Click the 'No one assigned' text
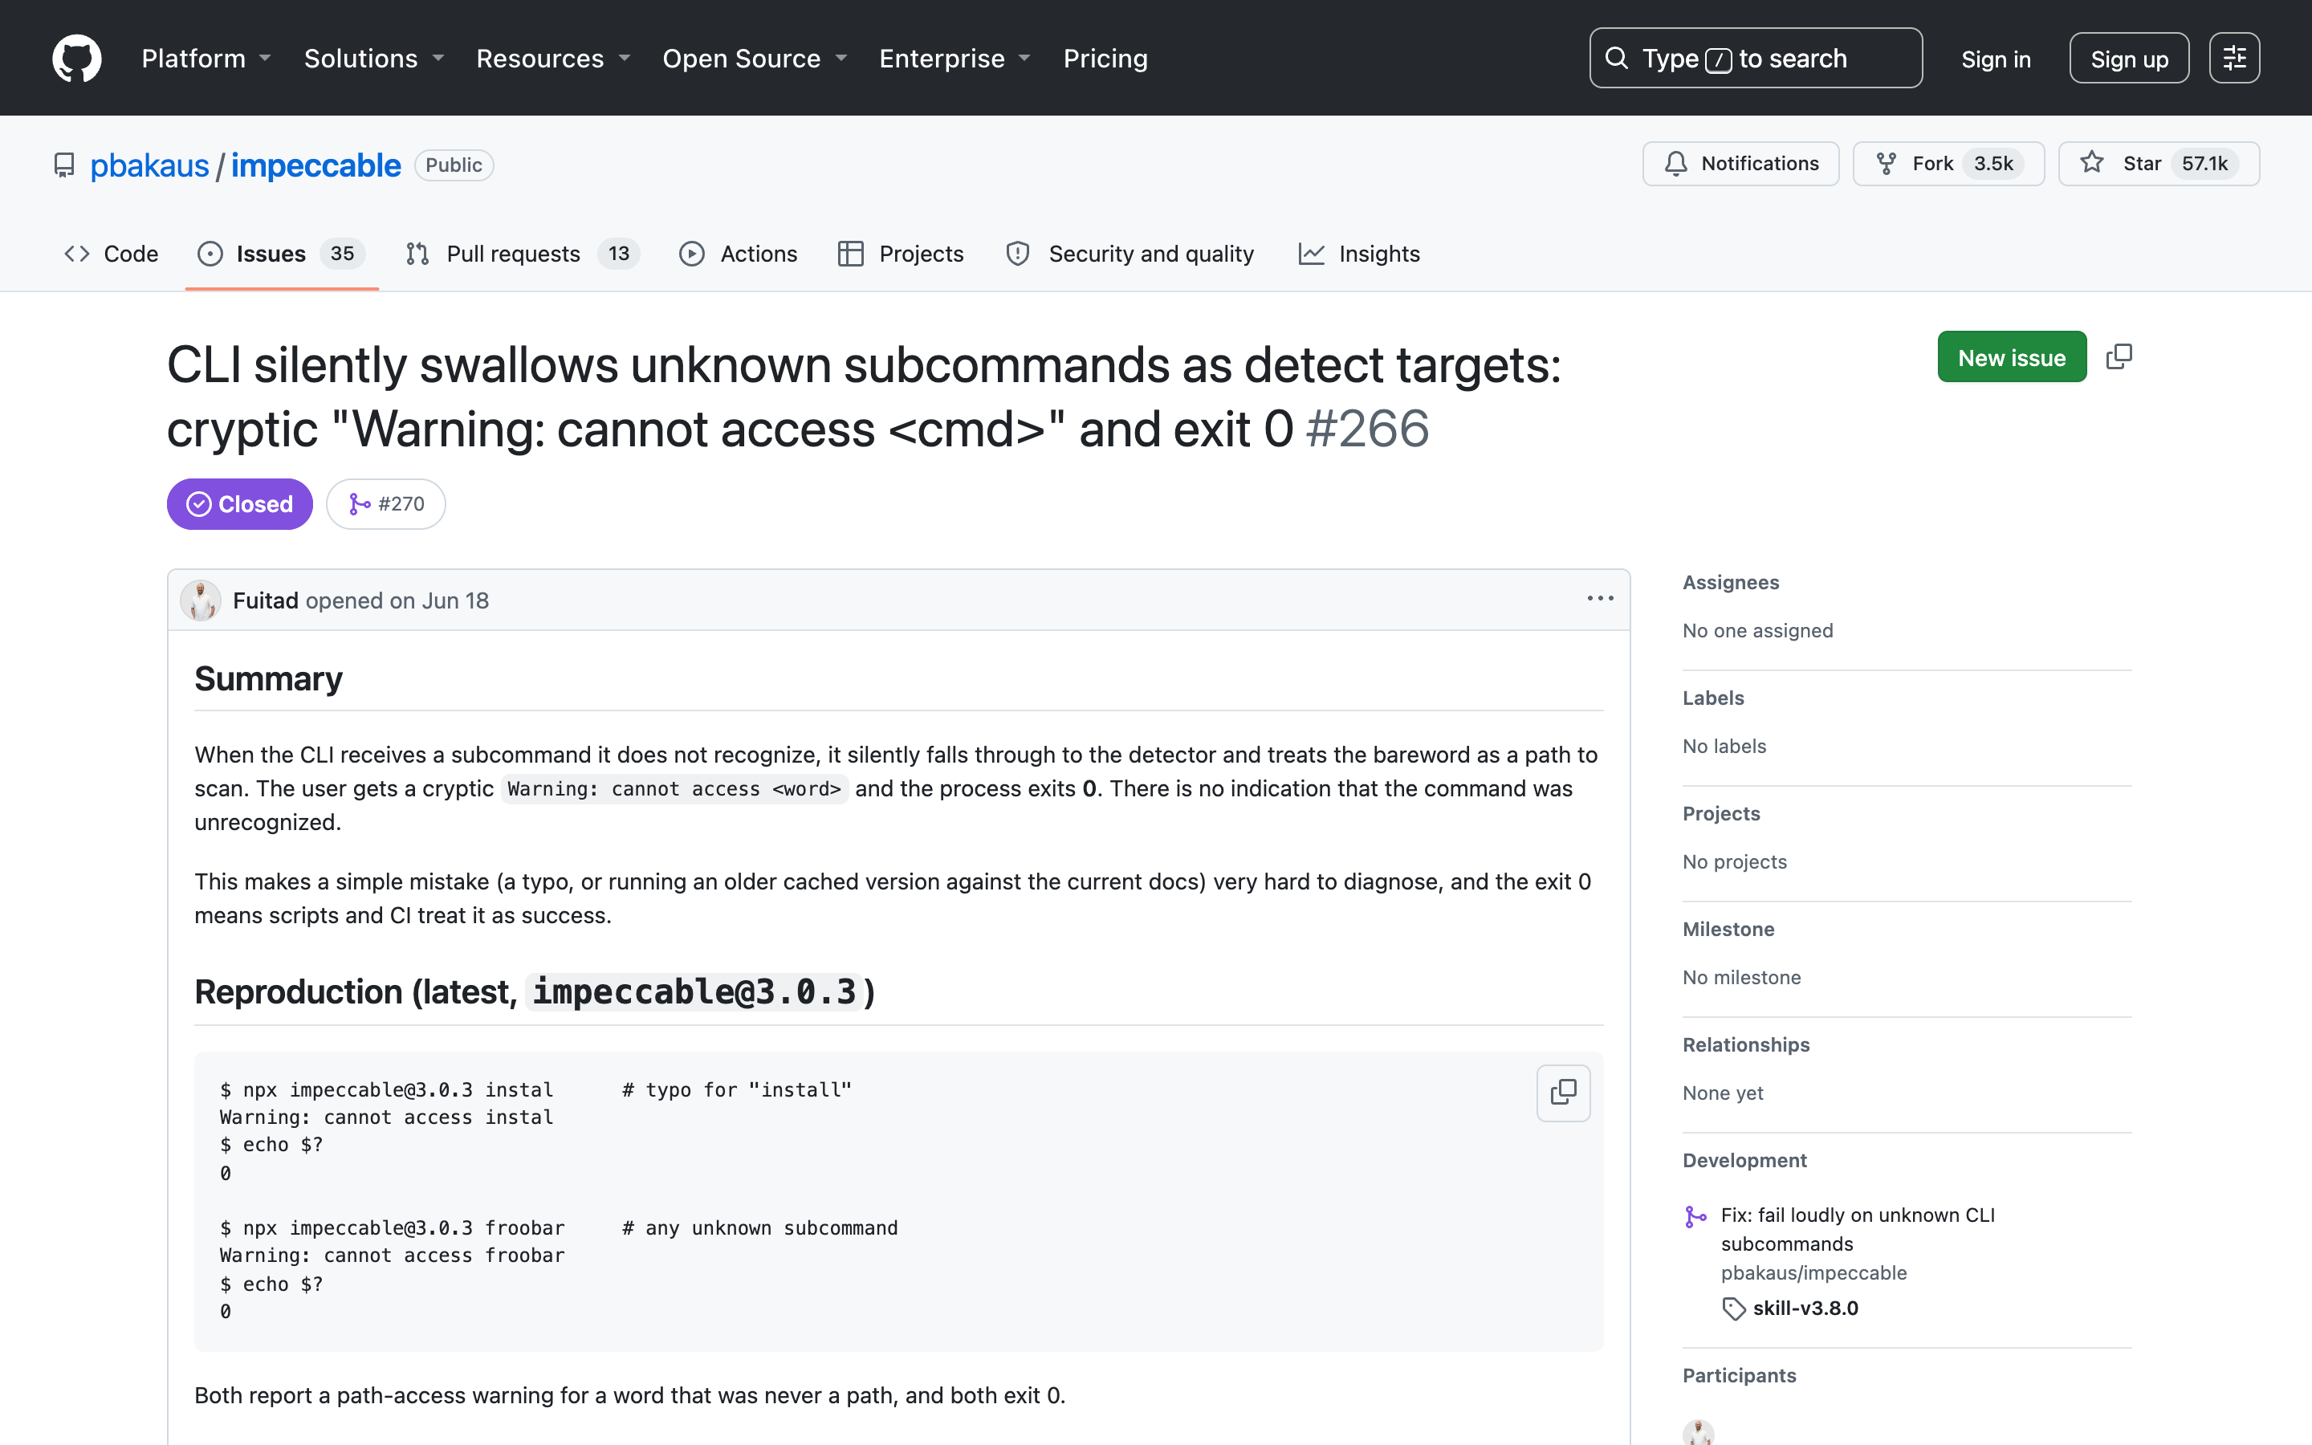 pos(1758,631)
